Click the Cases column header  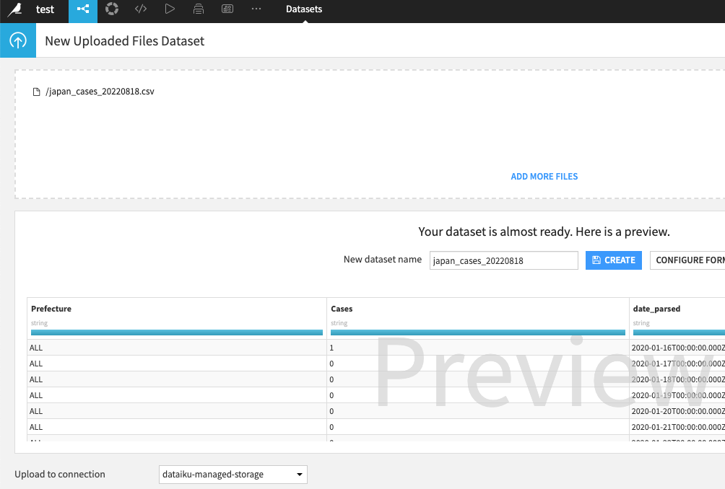pyautogui.click(x=342, y=309)
